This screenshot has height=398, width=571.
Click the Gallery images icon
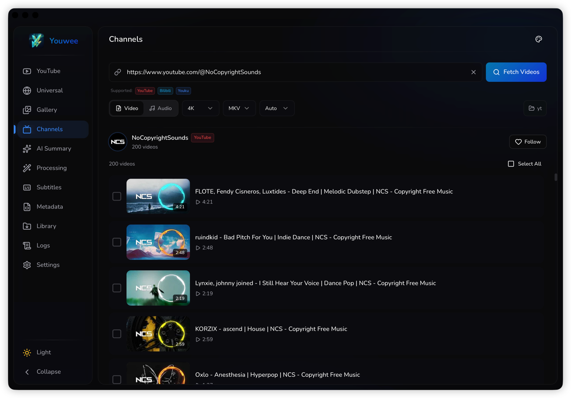tap(27, 110)
